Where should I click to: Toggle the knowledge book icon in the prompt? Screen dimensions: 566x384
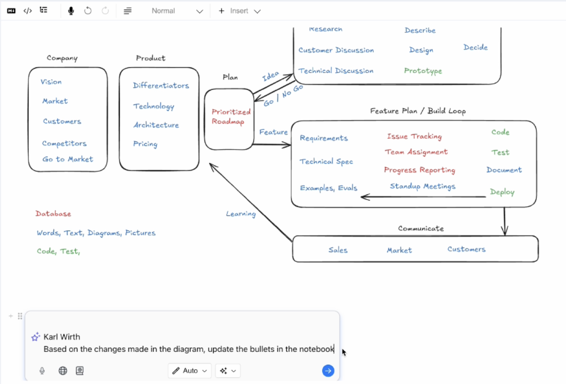click(80, 371)
